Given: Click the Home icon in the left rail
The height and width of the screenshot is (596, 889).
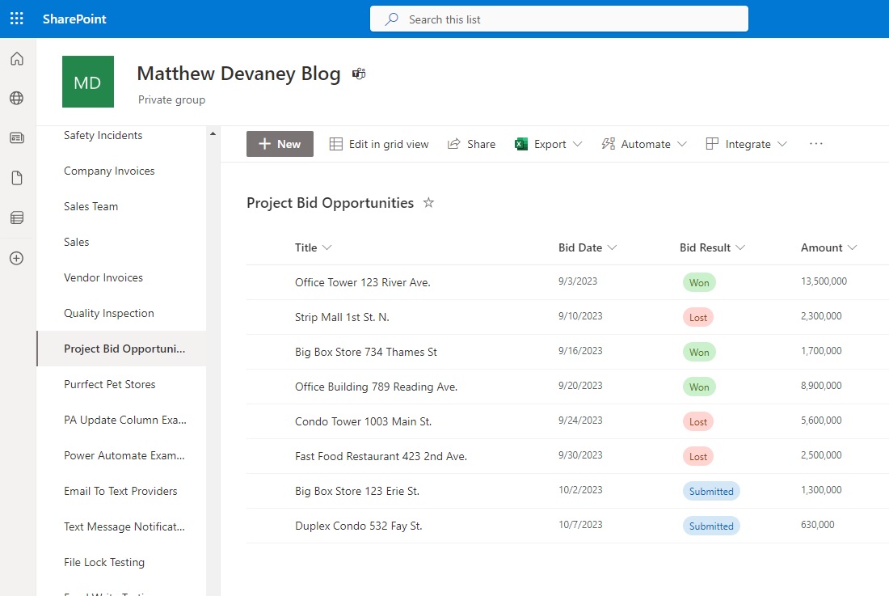Looking at the screenshot, I should (x=16, y=58).
